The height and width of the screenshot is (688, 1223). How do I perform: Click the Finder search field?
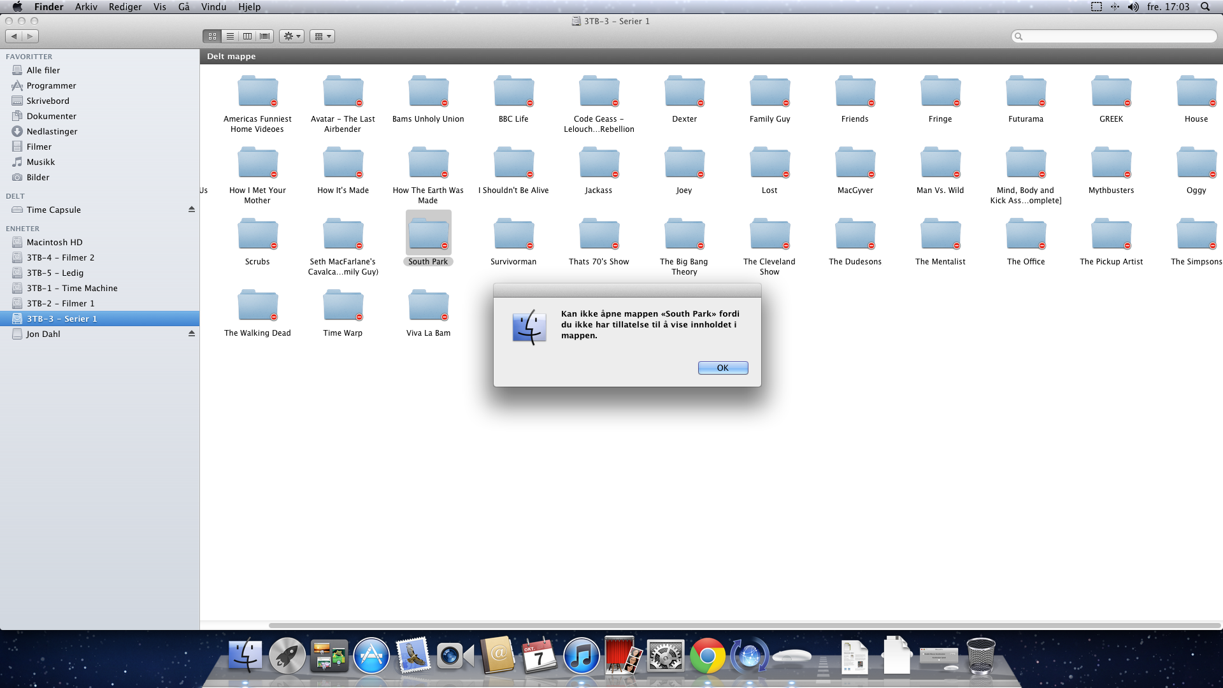click(x=1114, y=36)
